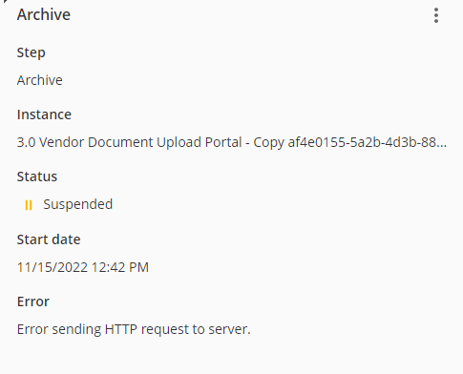Click the Status field label
The image size is (463, 374).
37,177
